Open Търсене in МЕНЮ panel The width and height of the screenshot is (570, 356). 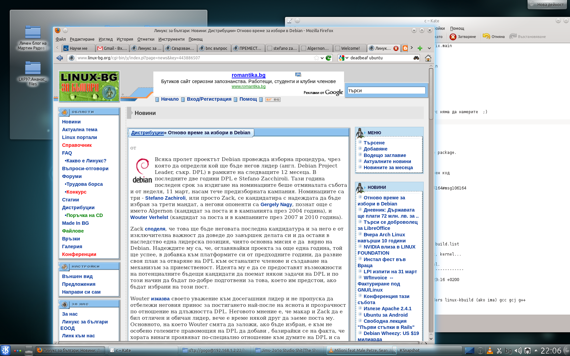click(374, 143)
